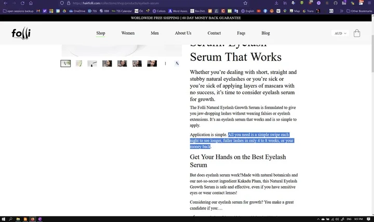The height and width of the screenshot is (222, 374).
Task: Open File Explorer from the taskbar
Action: [18, 219]
